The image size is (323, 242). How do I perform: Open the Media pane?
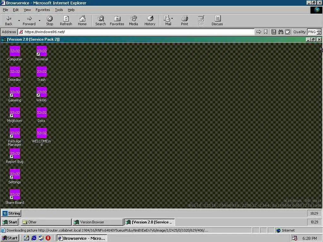[x=133, y=20]
